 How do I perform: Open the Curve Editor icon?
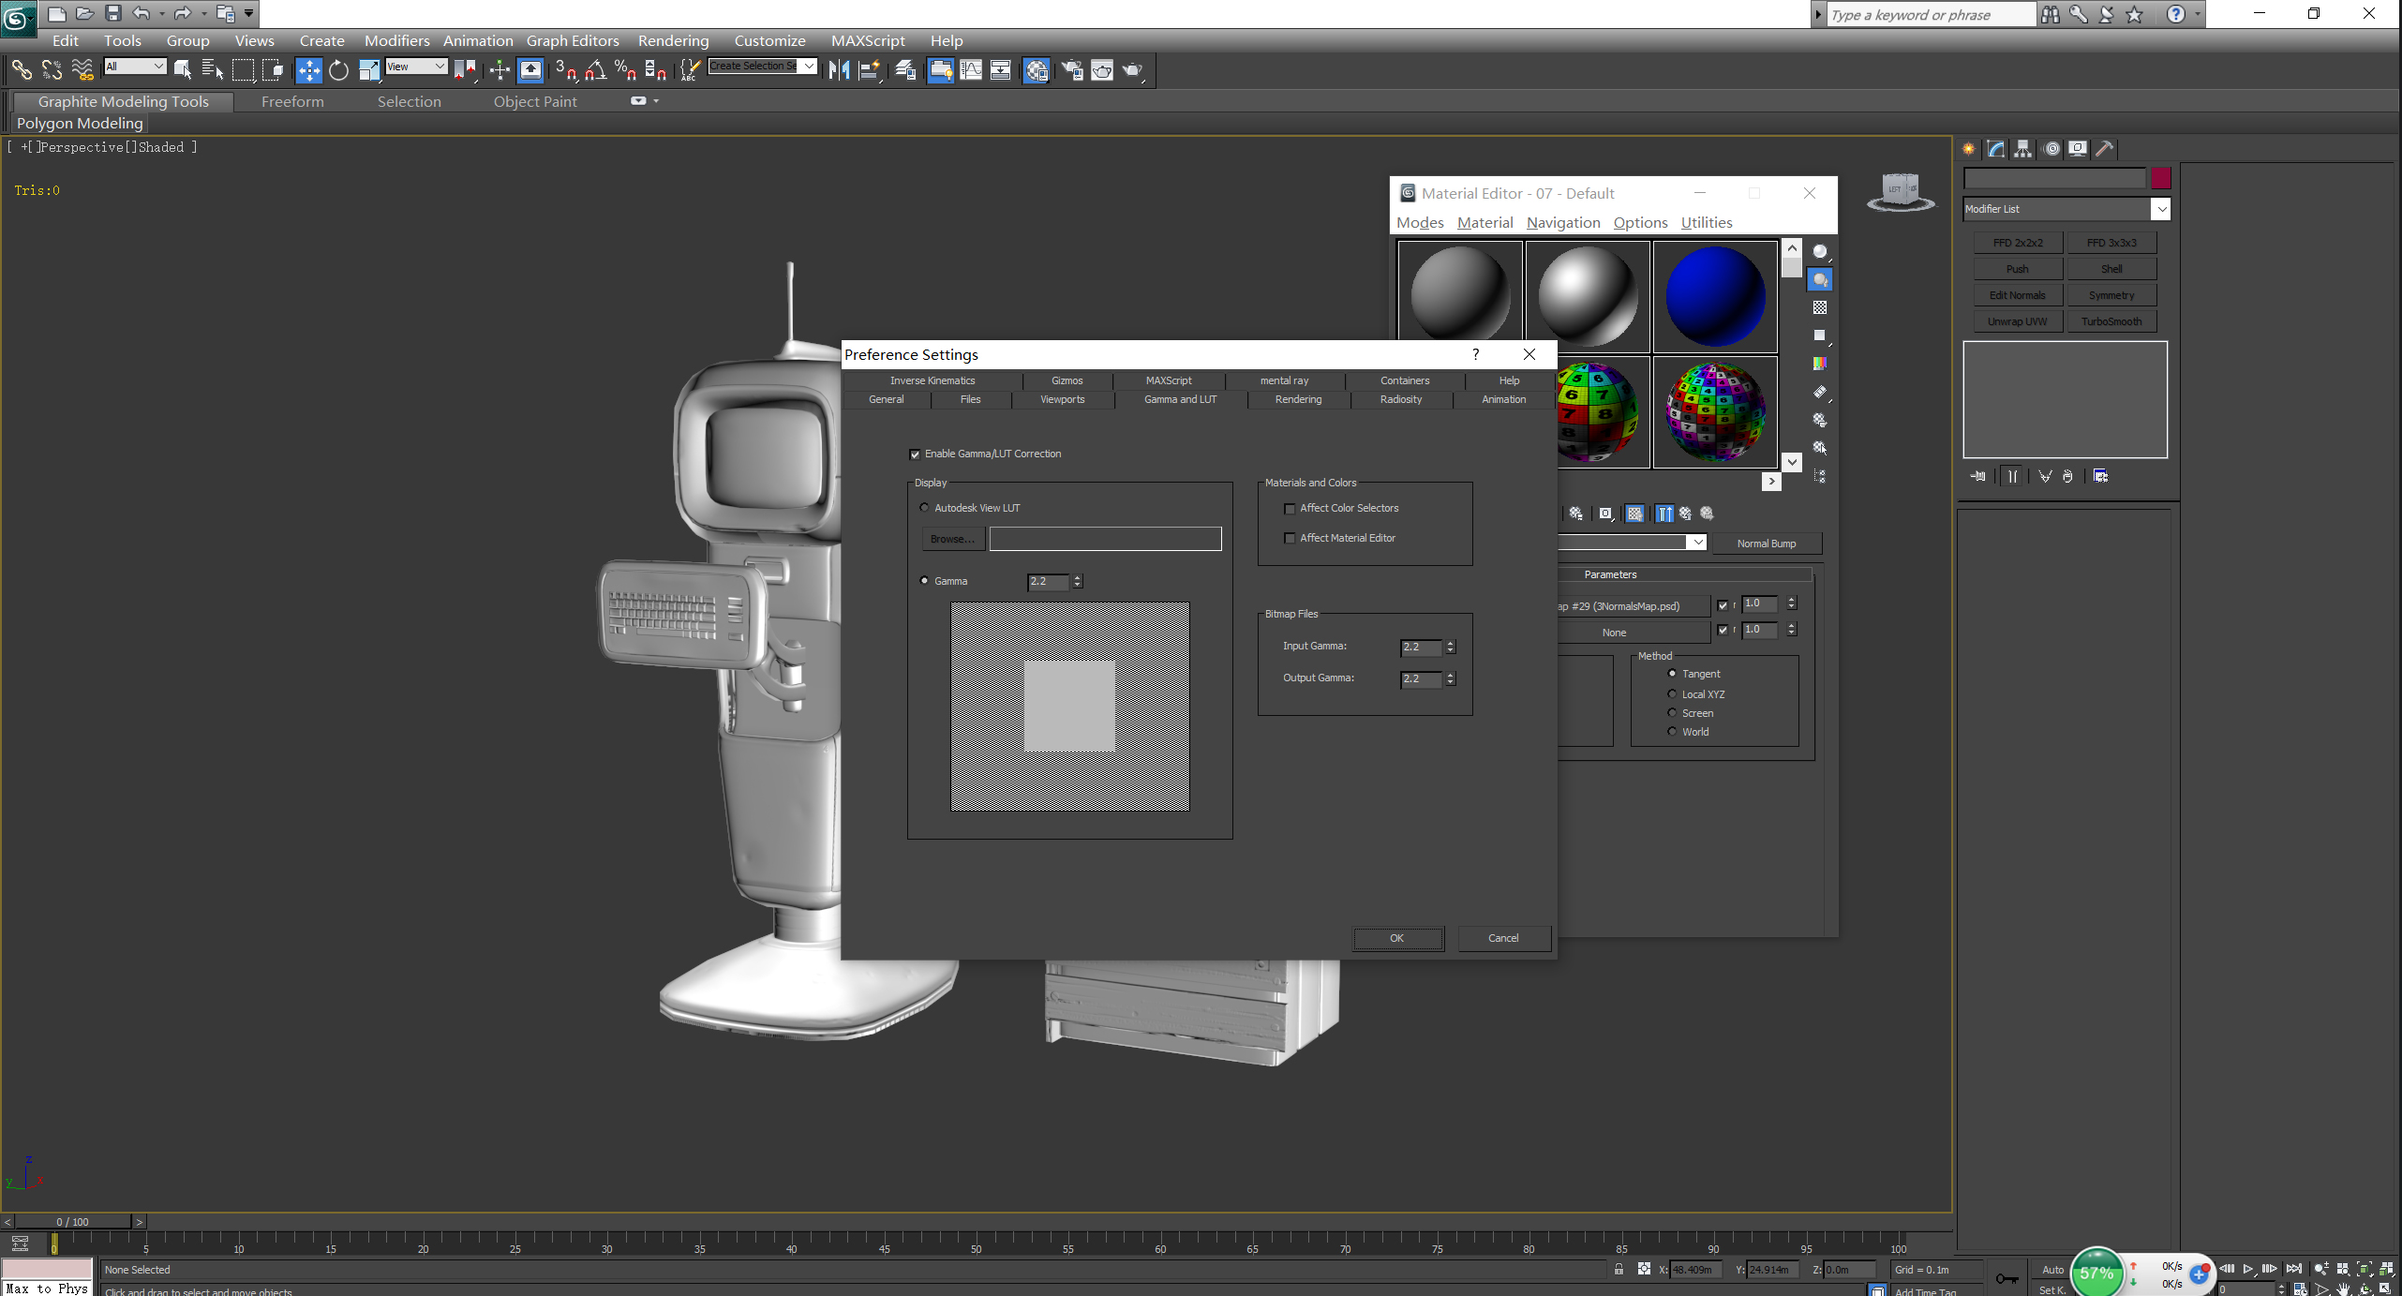point(971,70)
